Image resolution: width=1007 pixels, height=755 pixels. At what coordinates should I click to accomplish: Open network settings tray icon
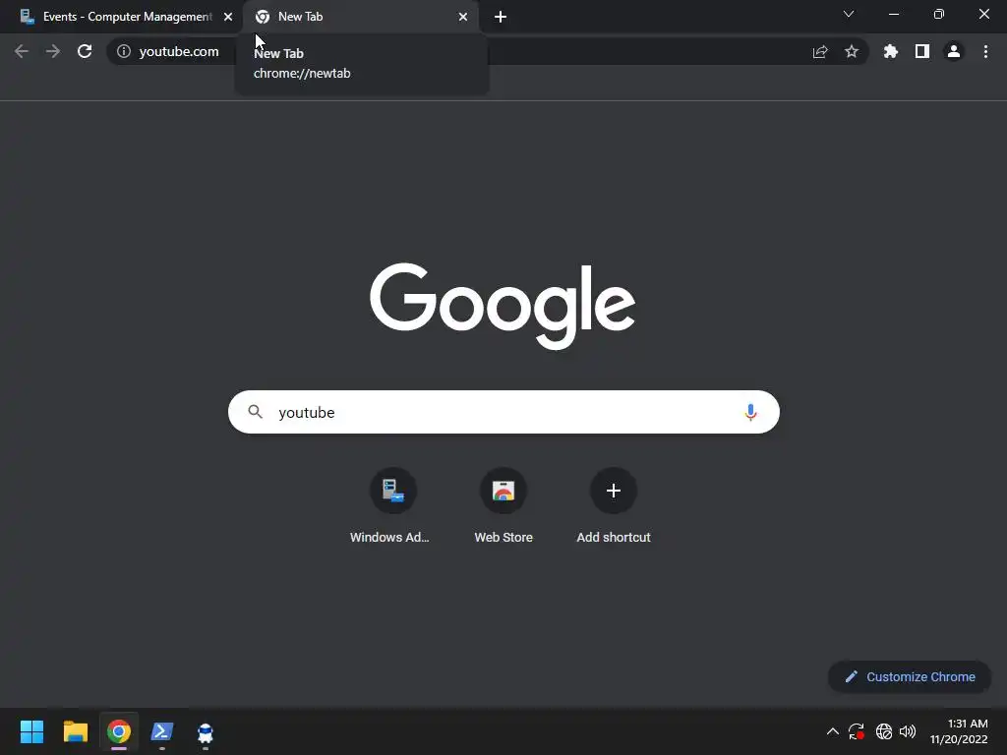884,731
